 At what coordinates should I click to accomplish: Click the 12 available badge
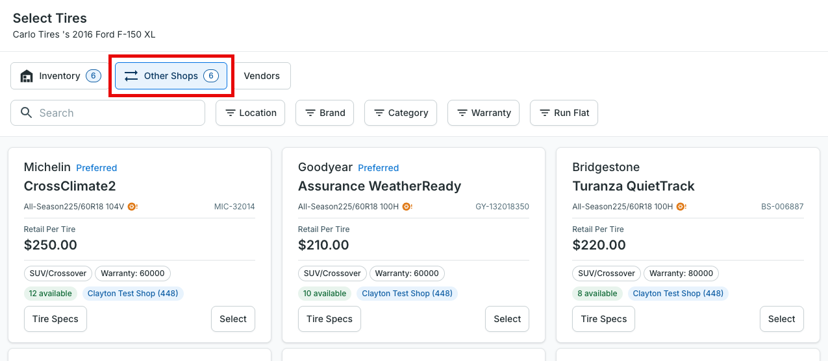51,294
